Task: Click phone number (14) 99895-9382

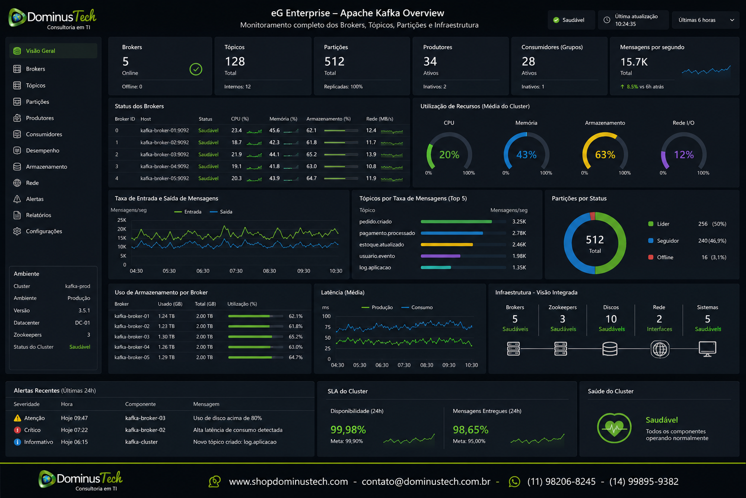Action: pos(644,481)
